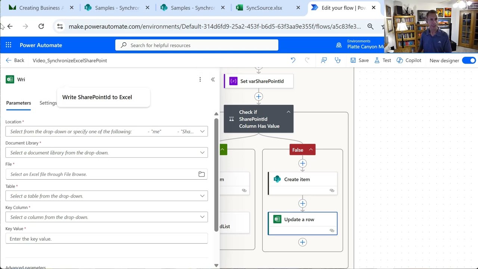Reload the page with the refresh icon
This screenshot has height=269, width=478.
[x=41, y=26]
